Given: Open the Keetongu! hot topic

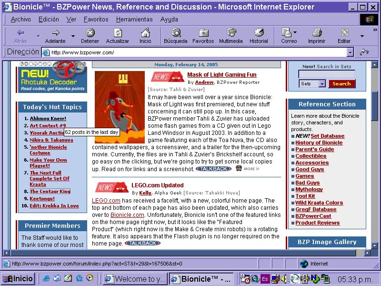Looking at the screenshot, I should pos(42,198).
